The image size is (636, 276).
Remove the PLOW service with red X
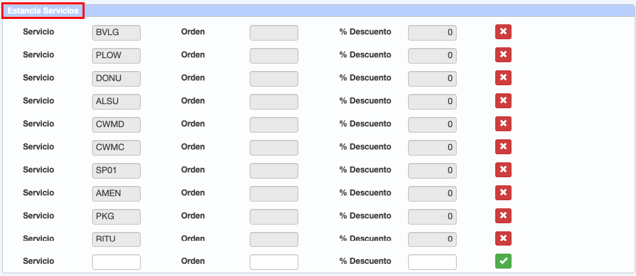click(x=503, y=55)
